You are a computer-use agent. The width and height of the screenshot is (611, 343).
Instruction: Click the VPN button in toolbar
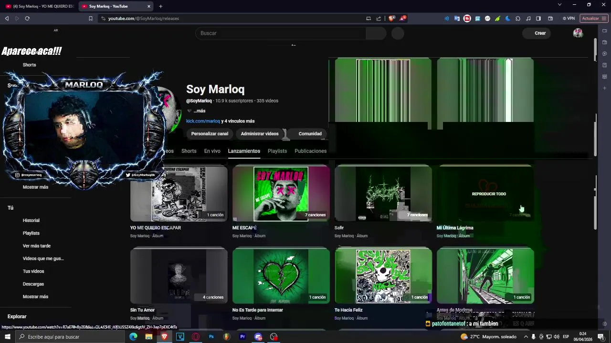click(569, 19)
